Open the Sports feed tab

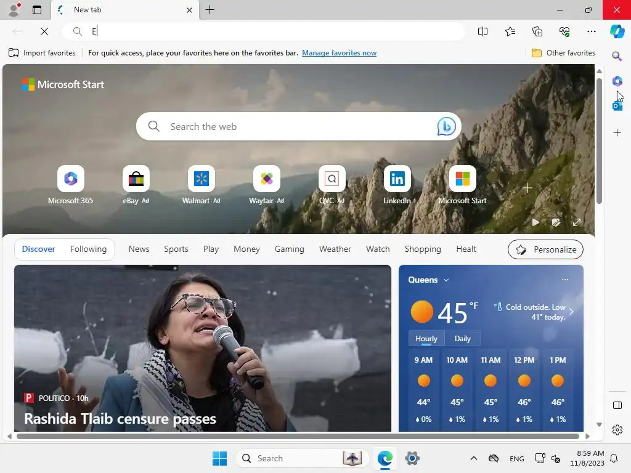pyautogui.click(x=176, y=249)
